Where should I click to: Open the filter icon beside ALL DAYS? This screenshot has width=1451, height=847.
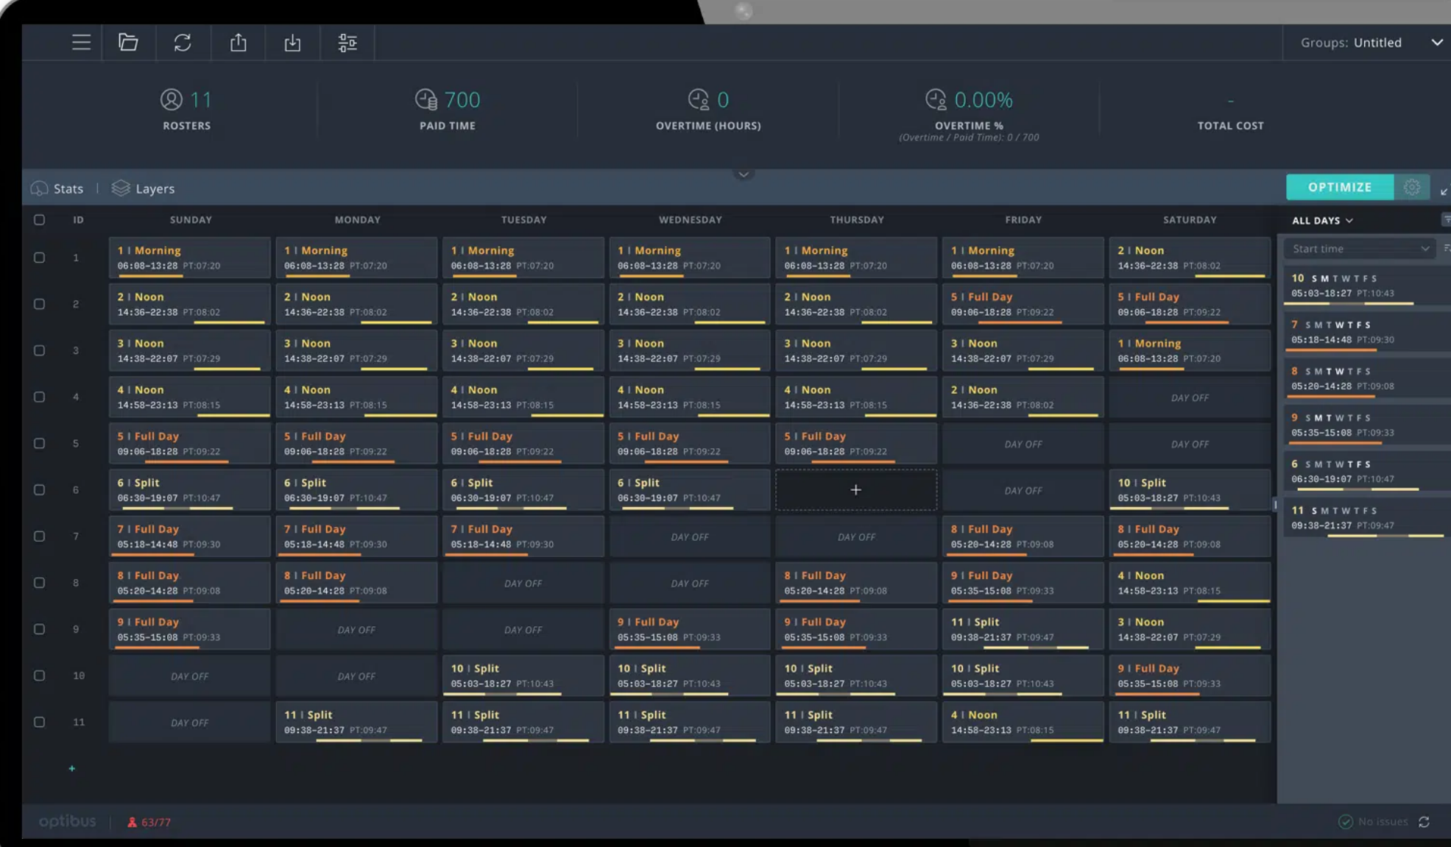coord(1444,219)
